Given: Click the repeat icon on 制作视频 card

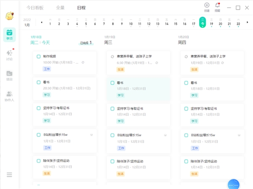Looking at the screenshot, I should click(x=83, y=62).
